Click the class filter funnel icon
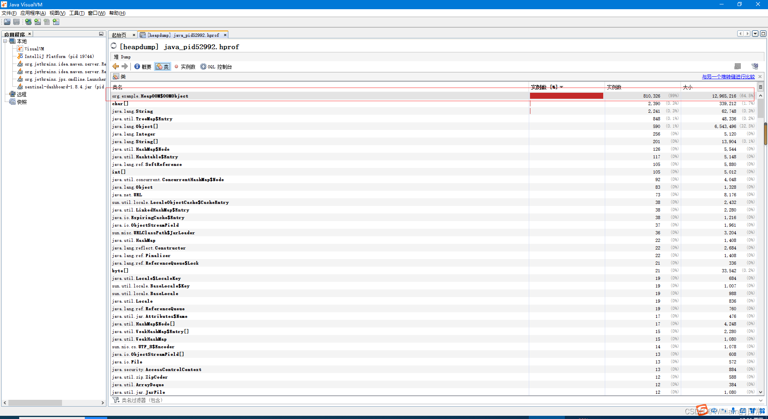Screen dimensions: 768x419 (116, 400)
